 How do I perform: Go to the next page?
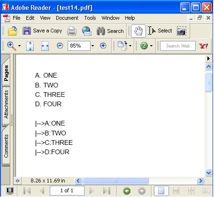coord(92,191)
